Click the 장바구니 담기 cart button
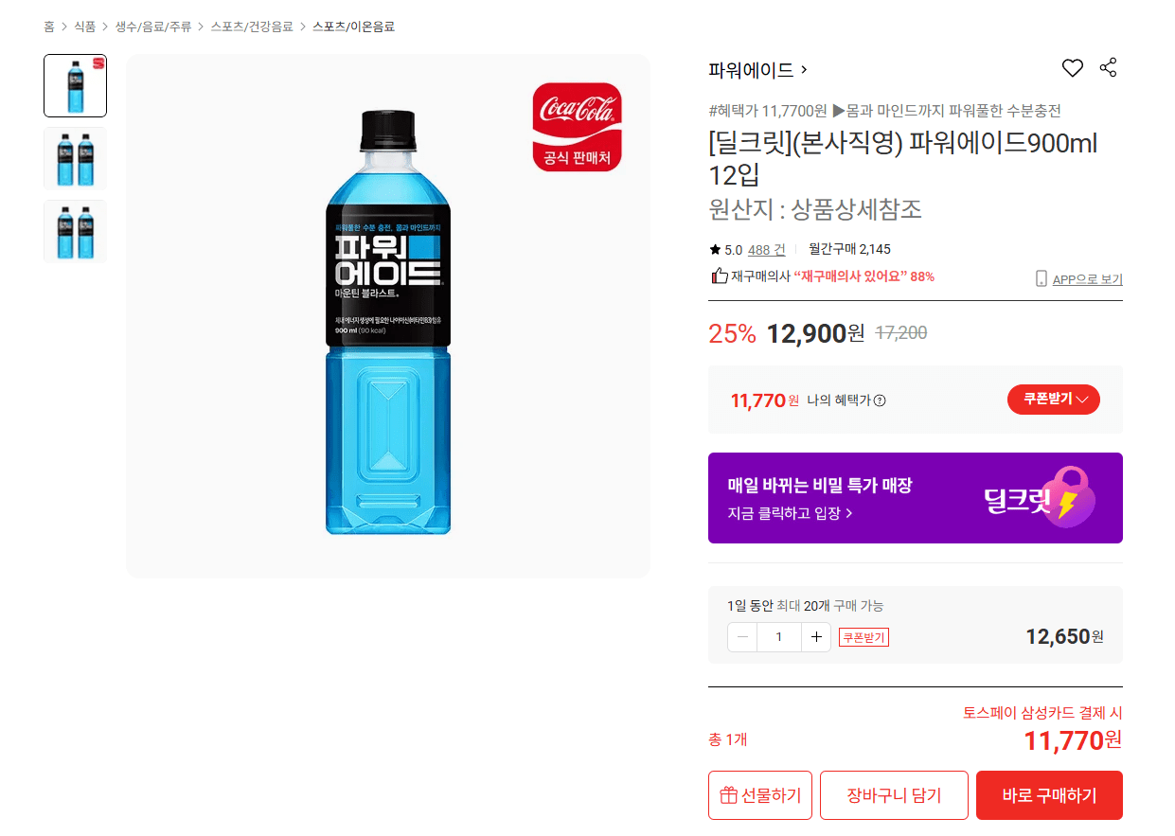 893,794
